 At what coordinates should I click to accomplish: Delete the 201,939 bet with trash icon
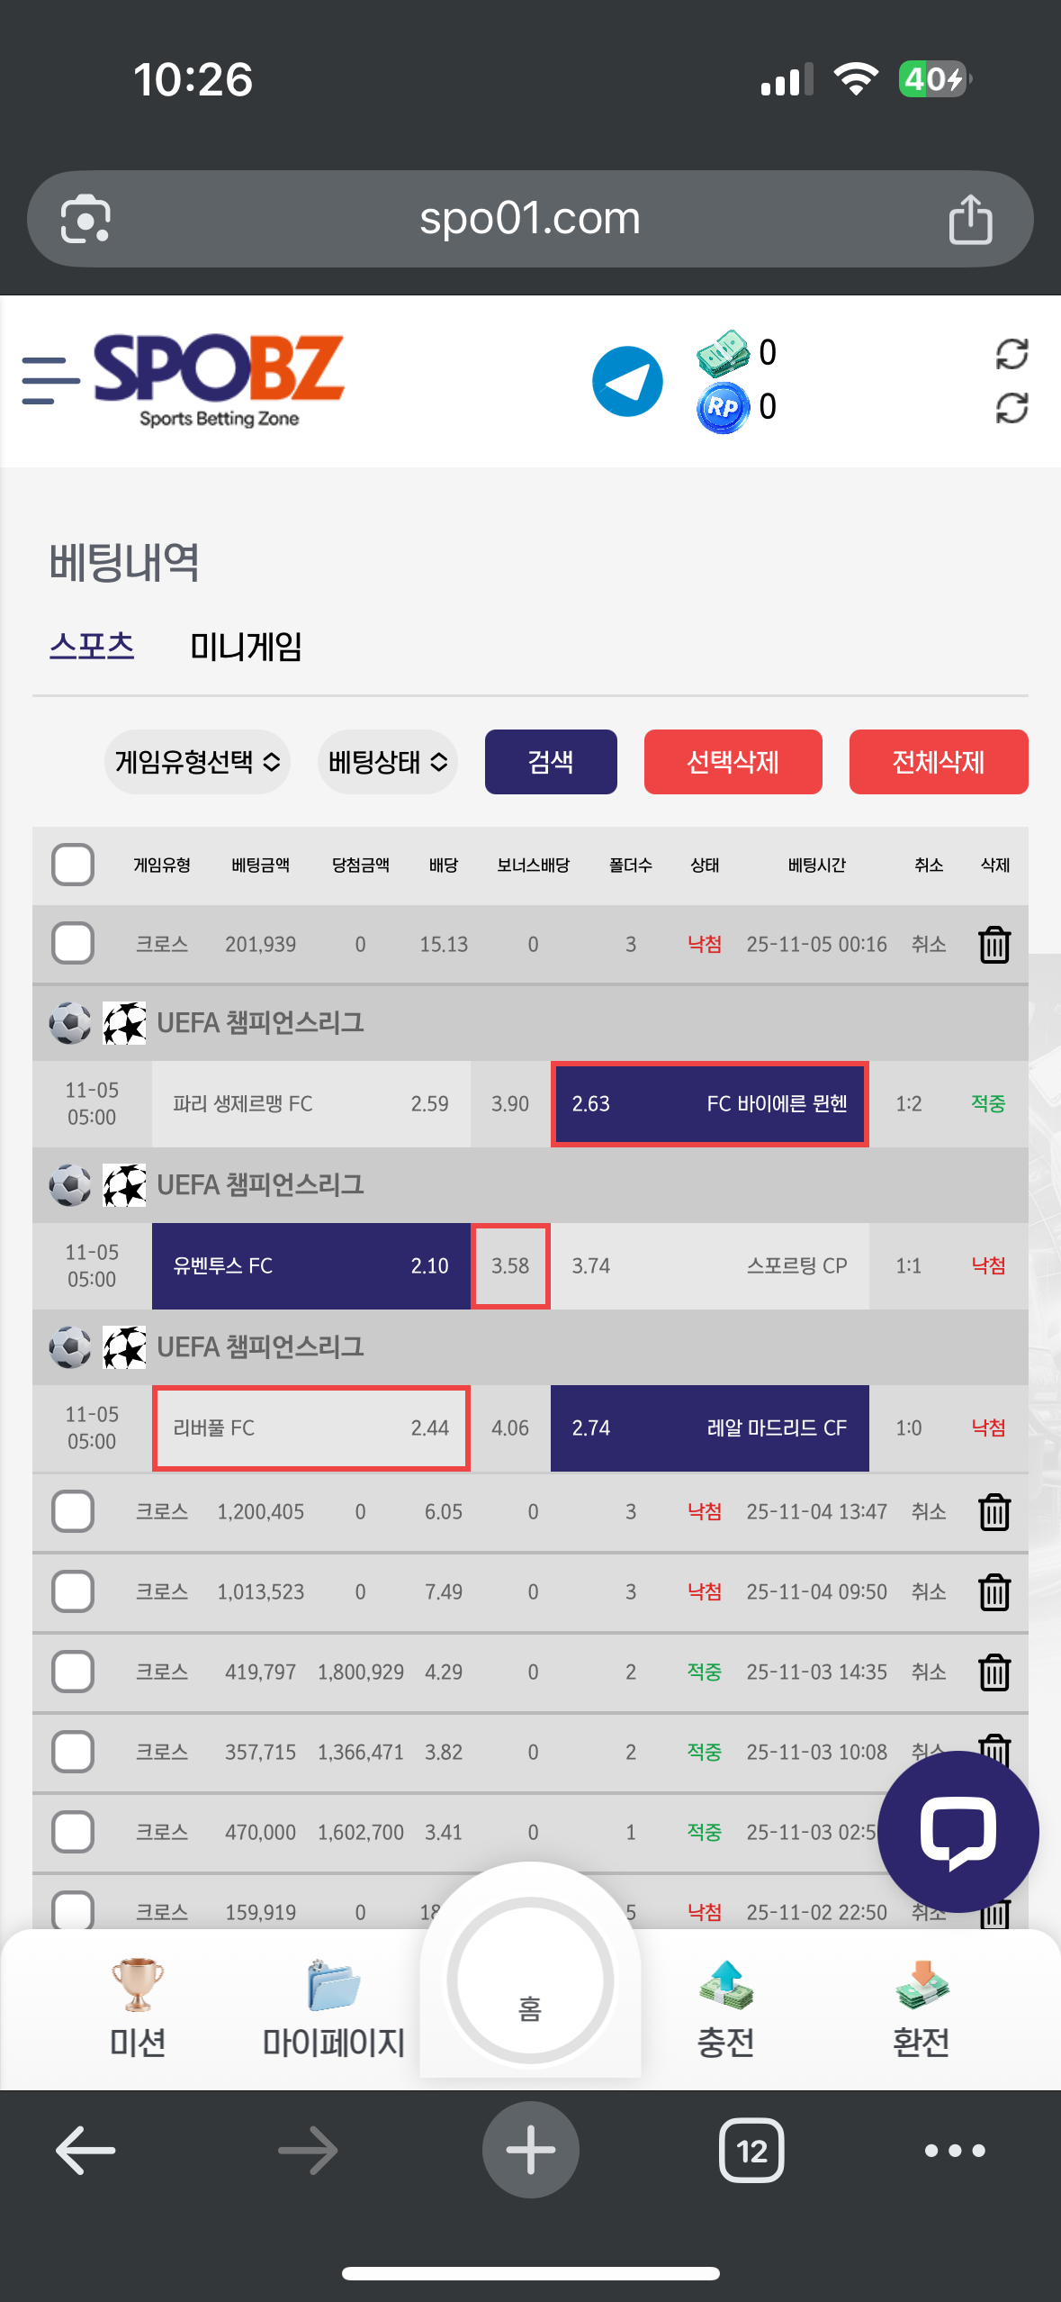coord(994,945)
